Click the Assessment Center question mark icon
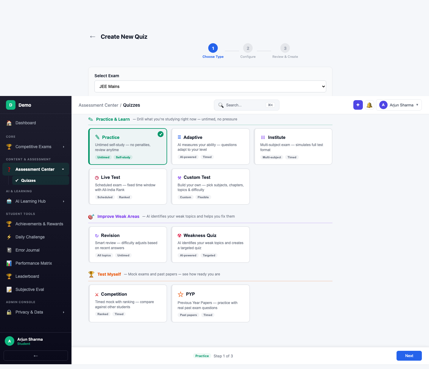 (x=9, y=169)
